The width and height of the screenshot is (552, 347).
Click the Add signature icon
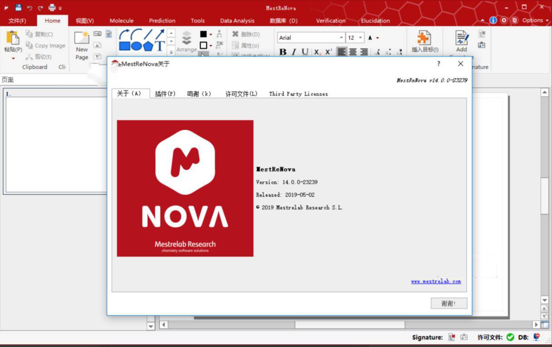[462, 38]
